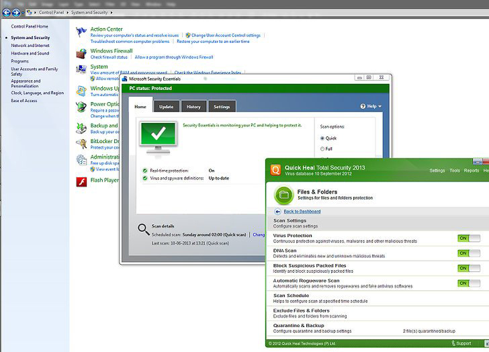489x352 pixels.
Task: Open Check firewall status link
Action: click(109, 57)
